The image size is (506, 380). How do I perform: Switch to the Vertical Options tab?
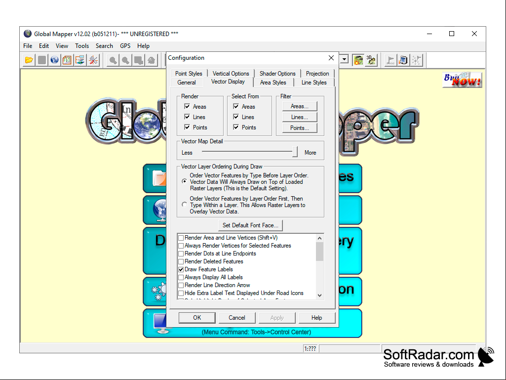click(231, 73)
